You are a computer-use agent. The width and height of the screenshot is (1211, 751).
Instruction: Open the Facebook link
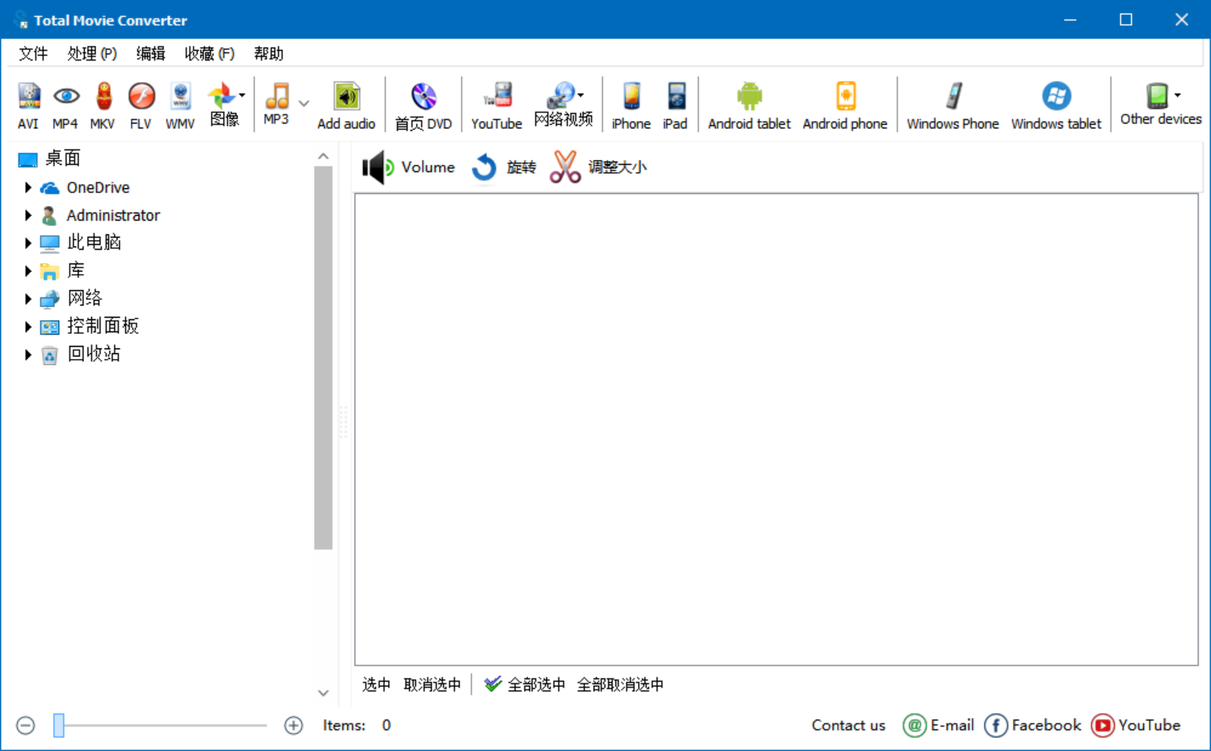pos(1033,725)
